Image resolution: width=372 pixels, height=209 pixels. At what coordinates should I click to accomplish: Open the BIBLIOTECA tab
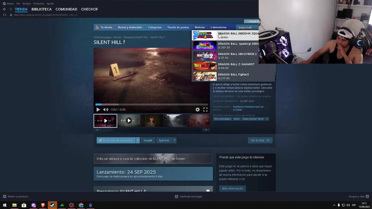(42, 9)
